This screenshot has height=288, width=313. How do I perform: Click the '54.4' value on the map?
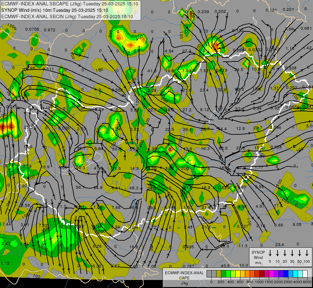[x=222, y=129]
